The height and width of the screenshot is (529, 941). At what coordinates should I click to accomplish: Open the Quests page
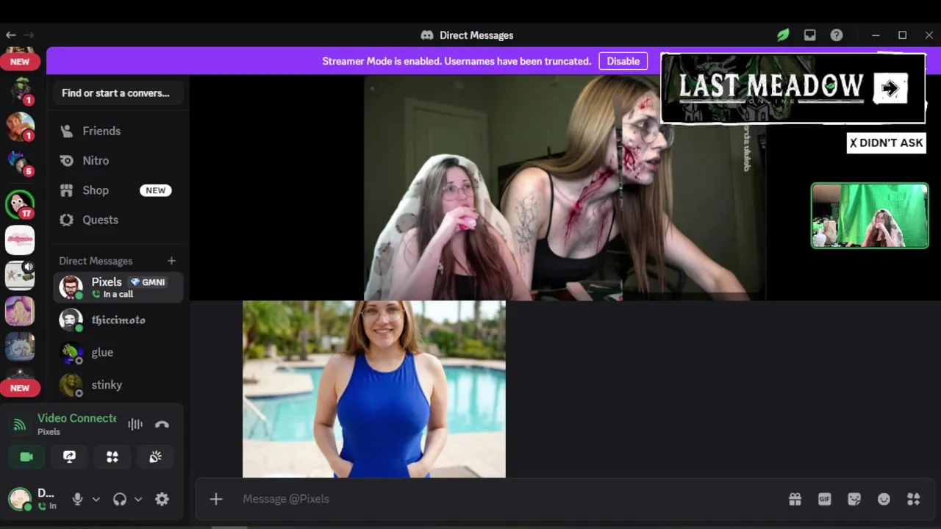118,220
